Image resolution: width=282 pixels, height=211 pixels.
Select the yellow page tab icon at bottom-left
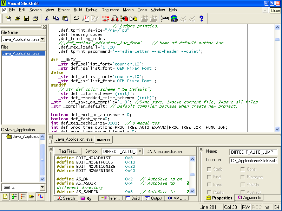coord(5,197)
